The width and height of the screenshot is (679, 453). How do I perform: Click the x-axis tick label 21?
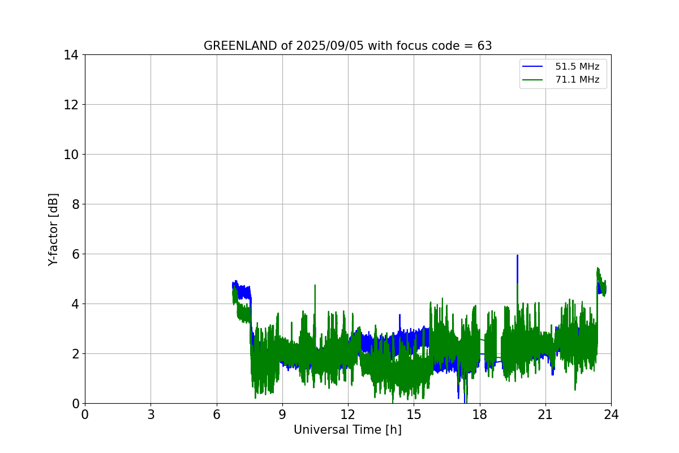545,414
